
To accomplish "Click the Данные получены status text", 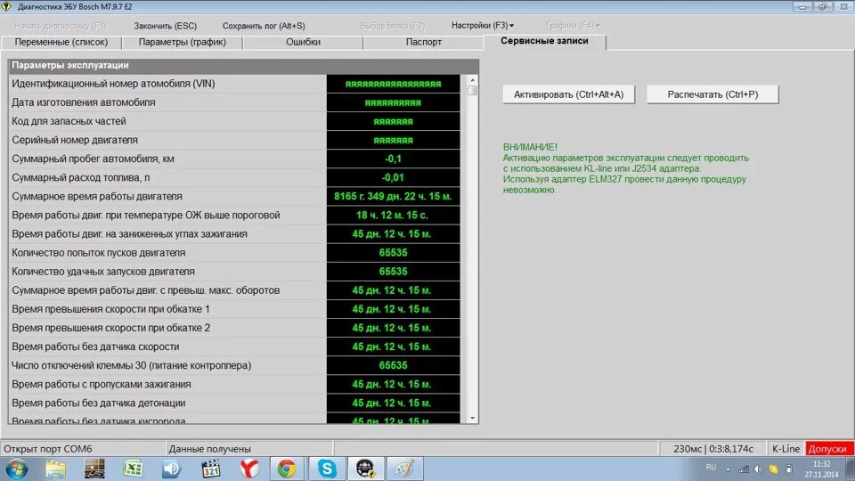I will 210,449.
